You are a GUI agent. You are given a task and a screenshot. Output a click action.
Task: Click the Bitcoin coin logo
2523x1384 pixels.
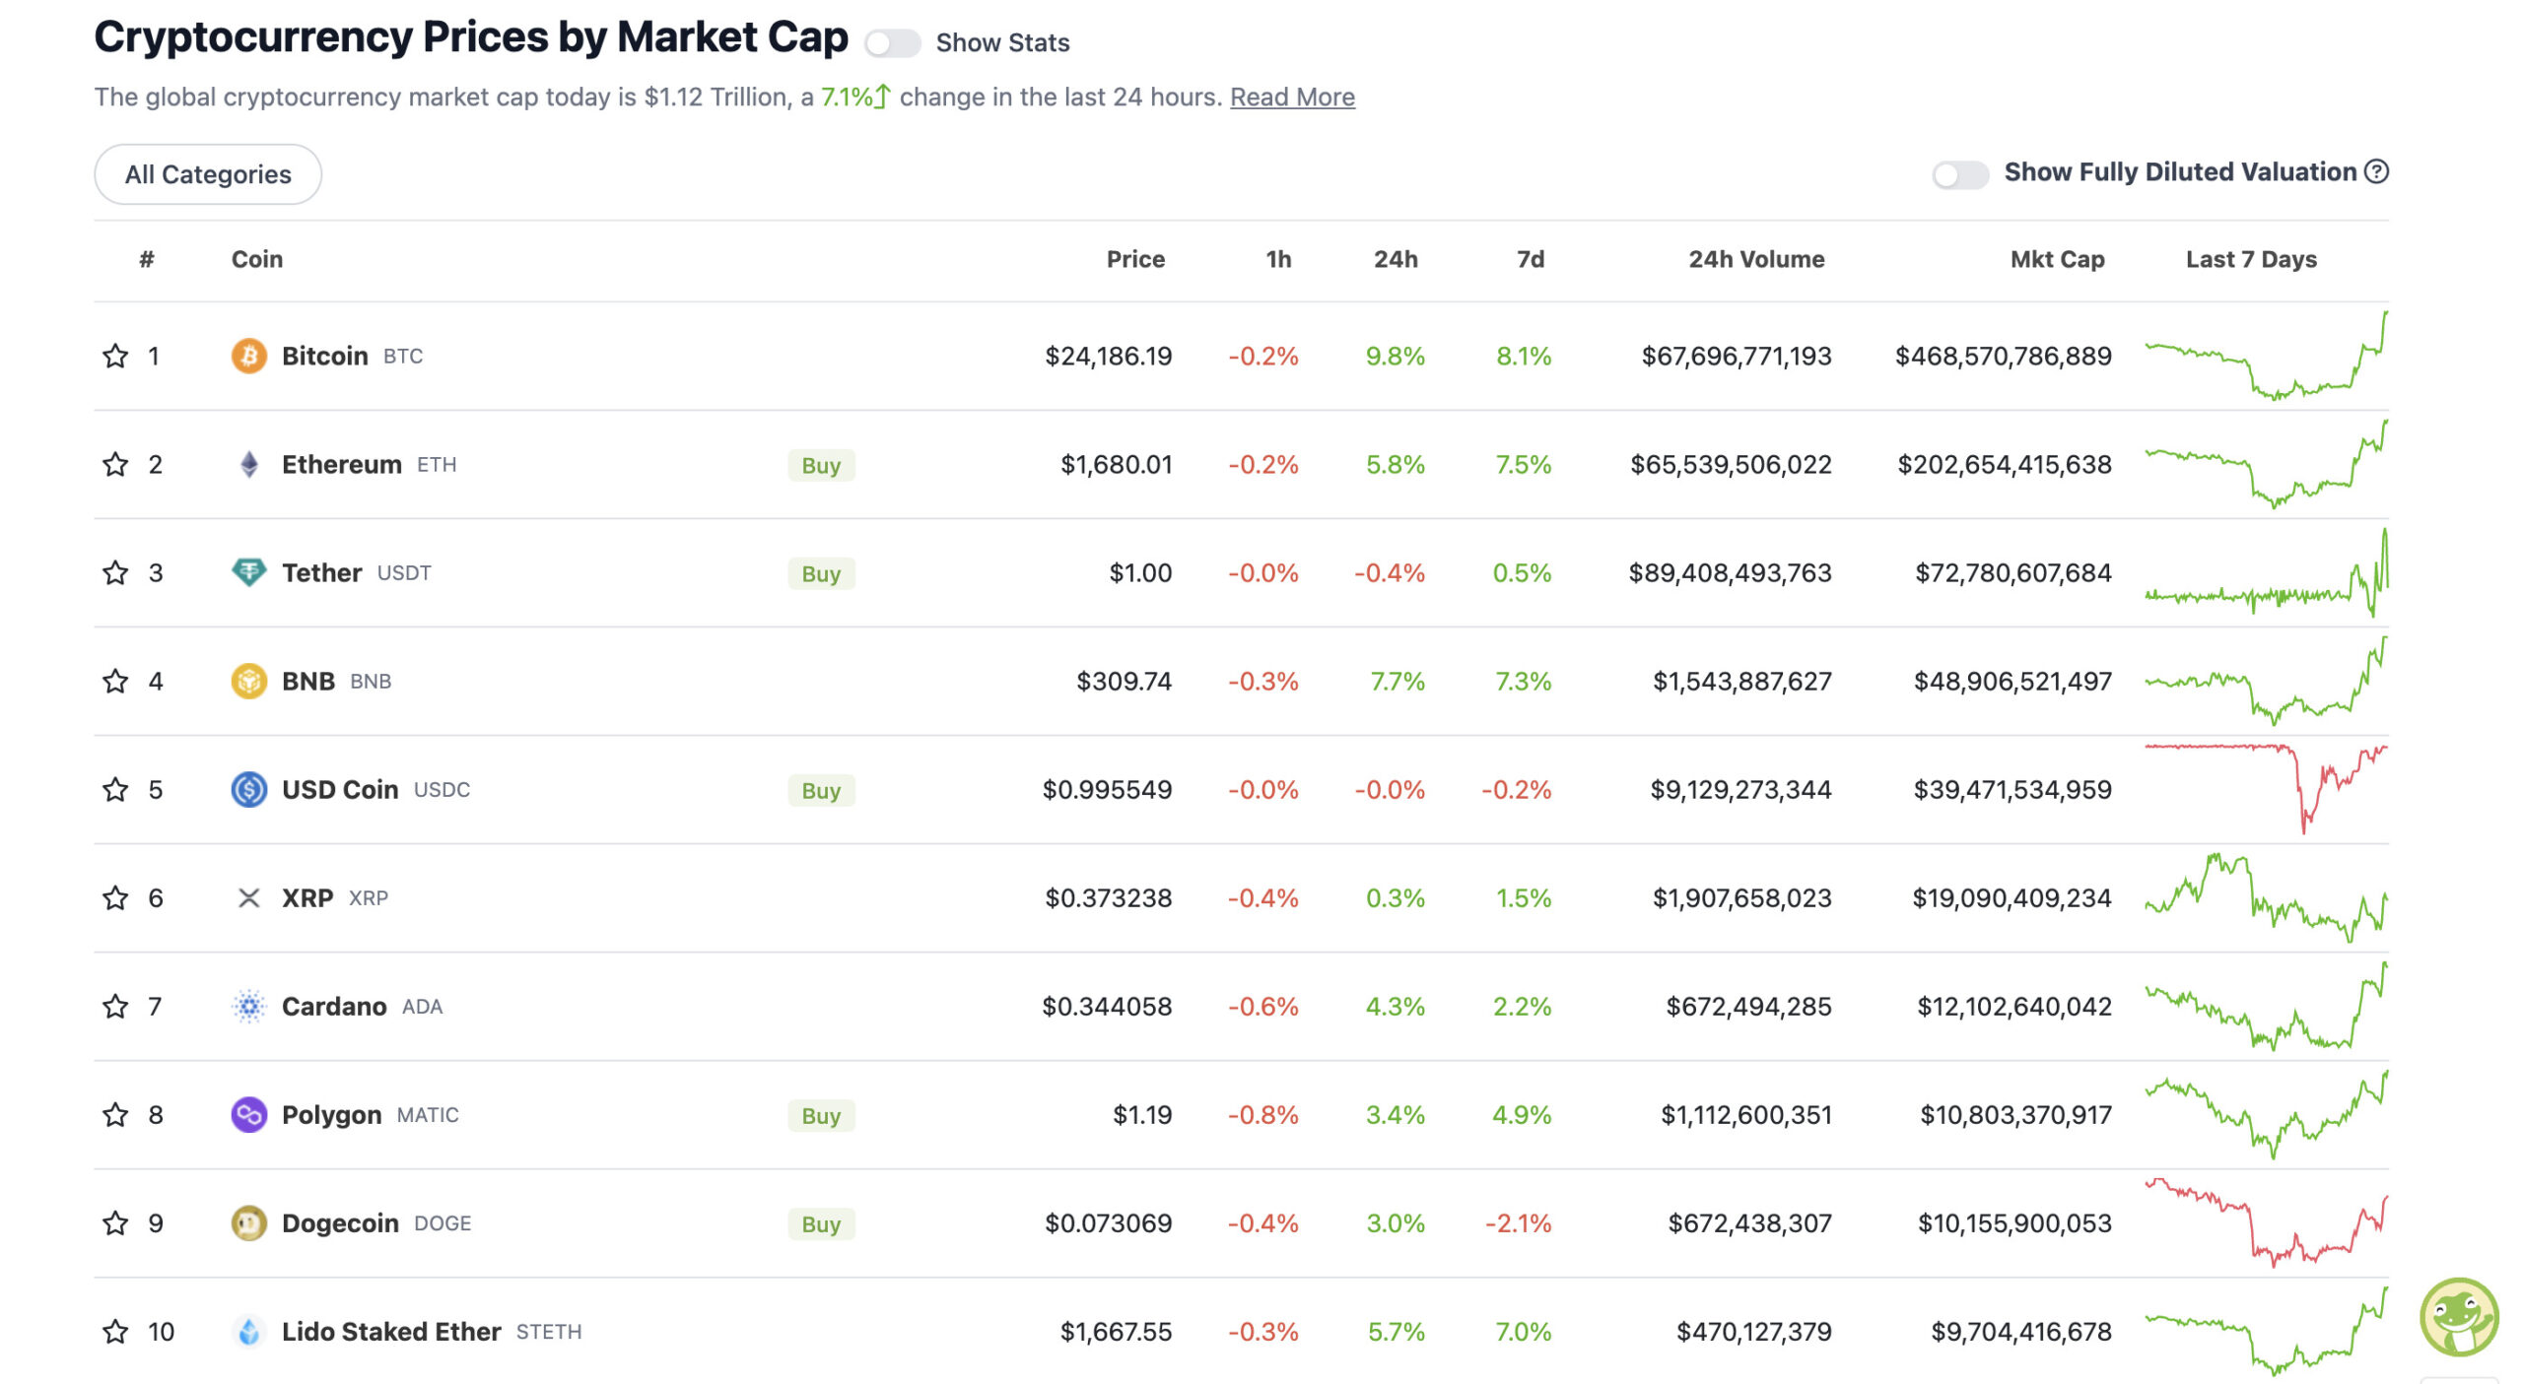coord(248,356)
